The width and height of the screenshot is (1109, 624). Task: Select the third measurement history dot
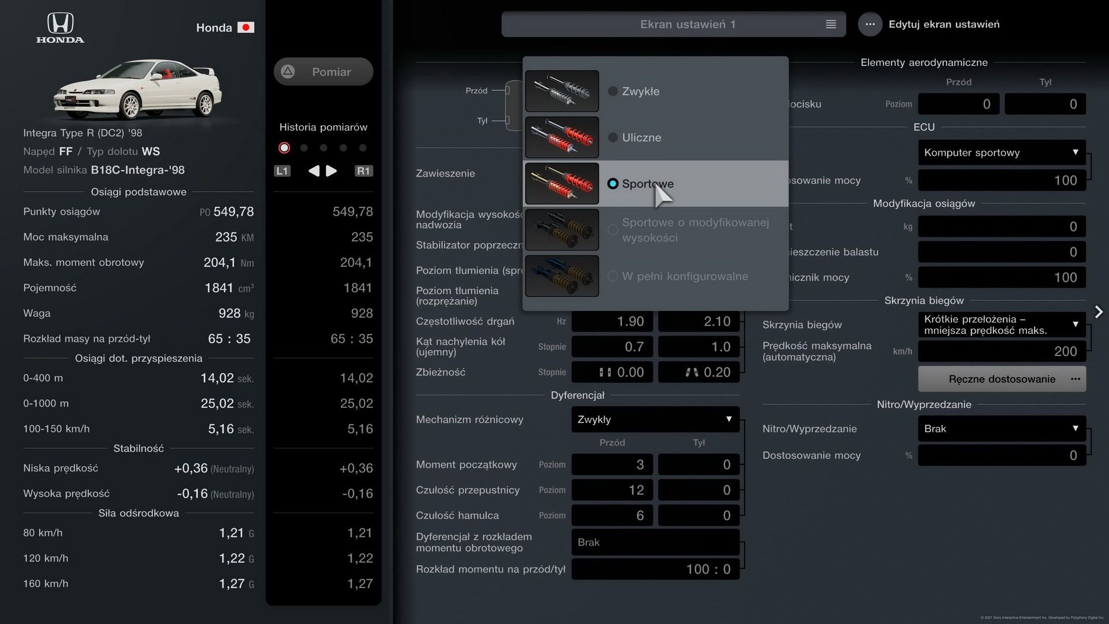pyautogui.click(x=323, y=148)
